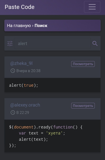Go to На главную breadcrumb link
The height and width of the screenshot is (160, 105).
point(19,25)
